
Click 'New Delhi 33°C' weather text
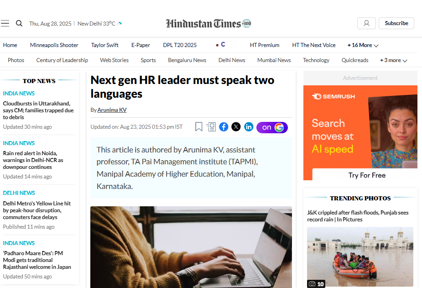(x=96, y=24)
